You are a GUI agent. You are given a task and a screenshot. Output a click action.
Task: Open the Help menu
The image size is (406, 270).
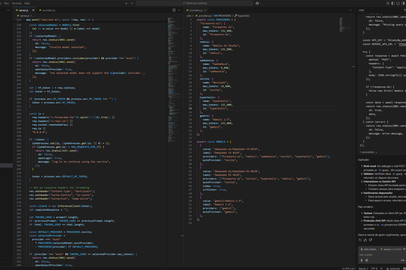coord(27,3)
